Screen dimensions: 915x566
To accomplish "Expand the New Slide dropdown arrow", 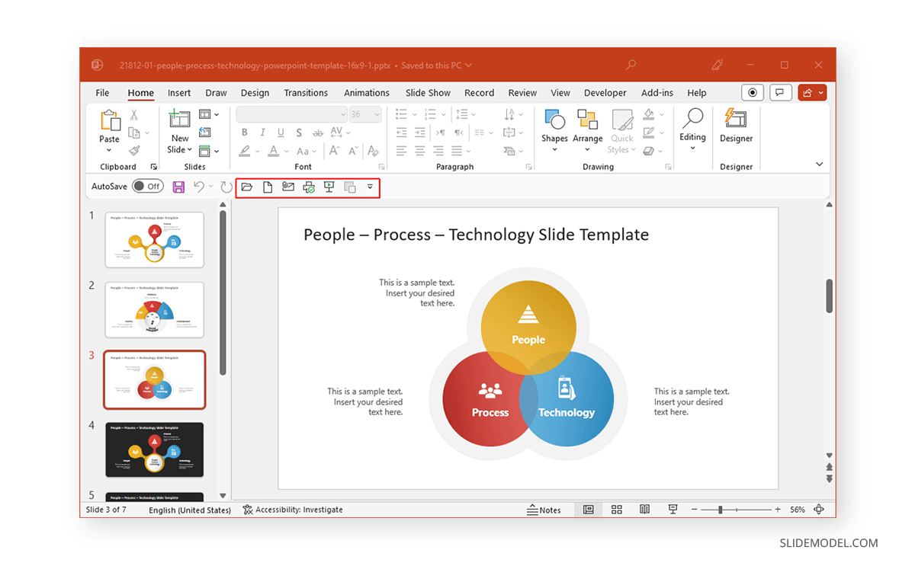I will click(188, 149).
